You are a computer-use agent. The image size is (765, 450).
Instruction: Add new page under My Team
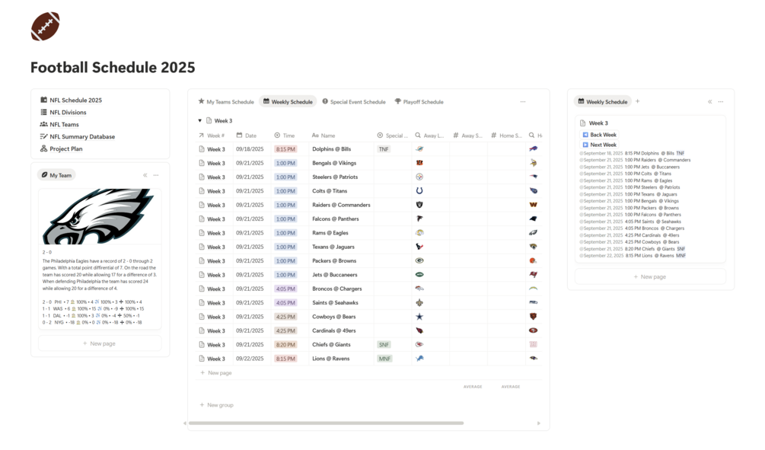100,343
